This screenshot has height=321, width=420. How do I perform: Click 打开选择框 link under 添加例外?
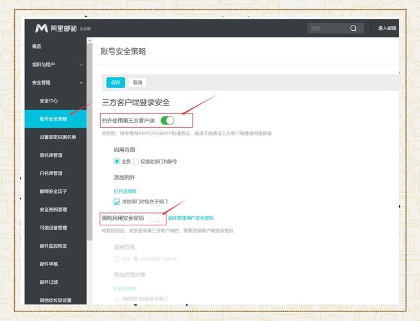pos(125,191)
